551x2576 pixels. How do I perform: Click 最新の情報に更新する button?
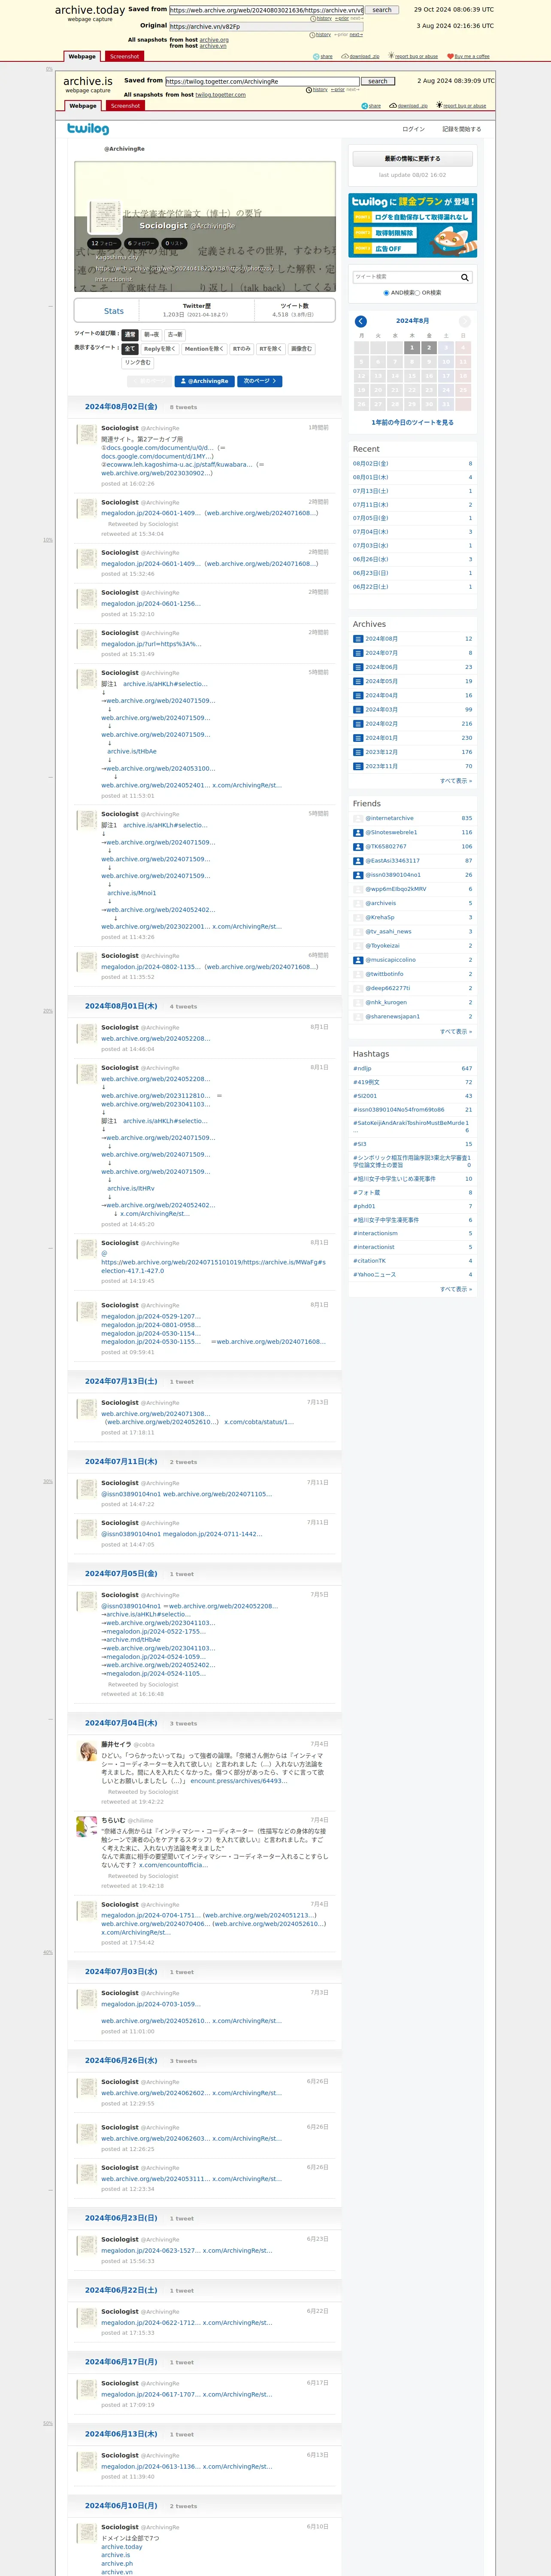coord(413,159)
